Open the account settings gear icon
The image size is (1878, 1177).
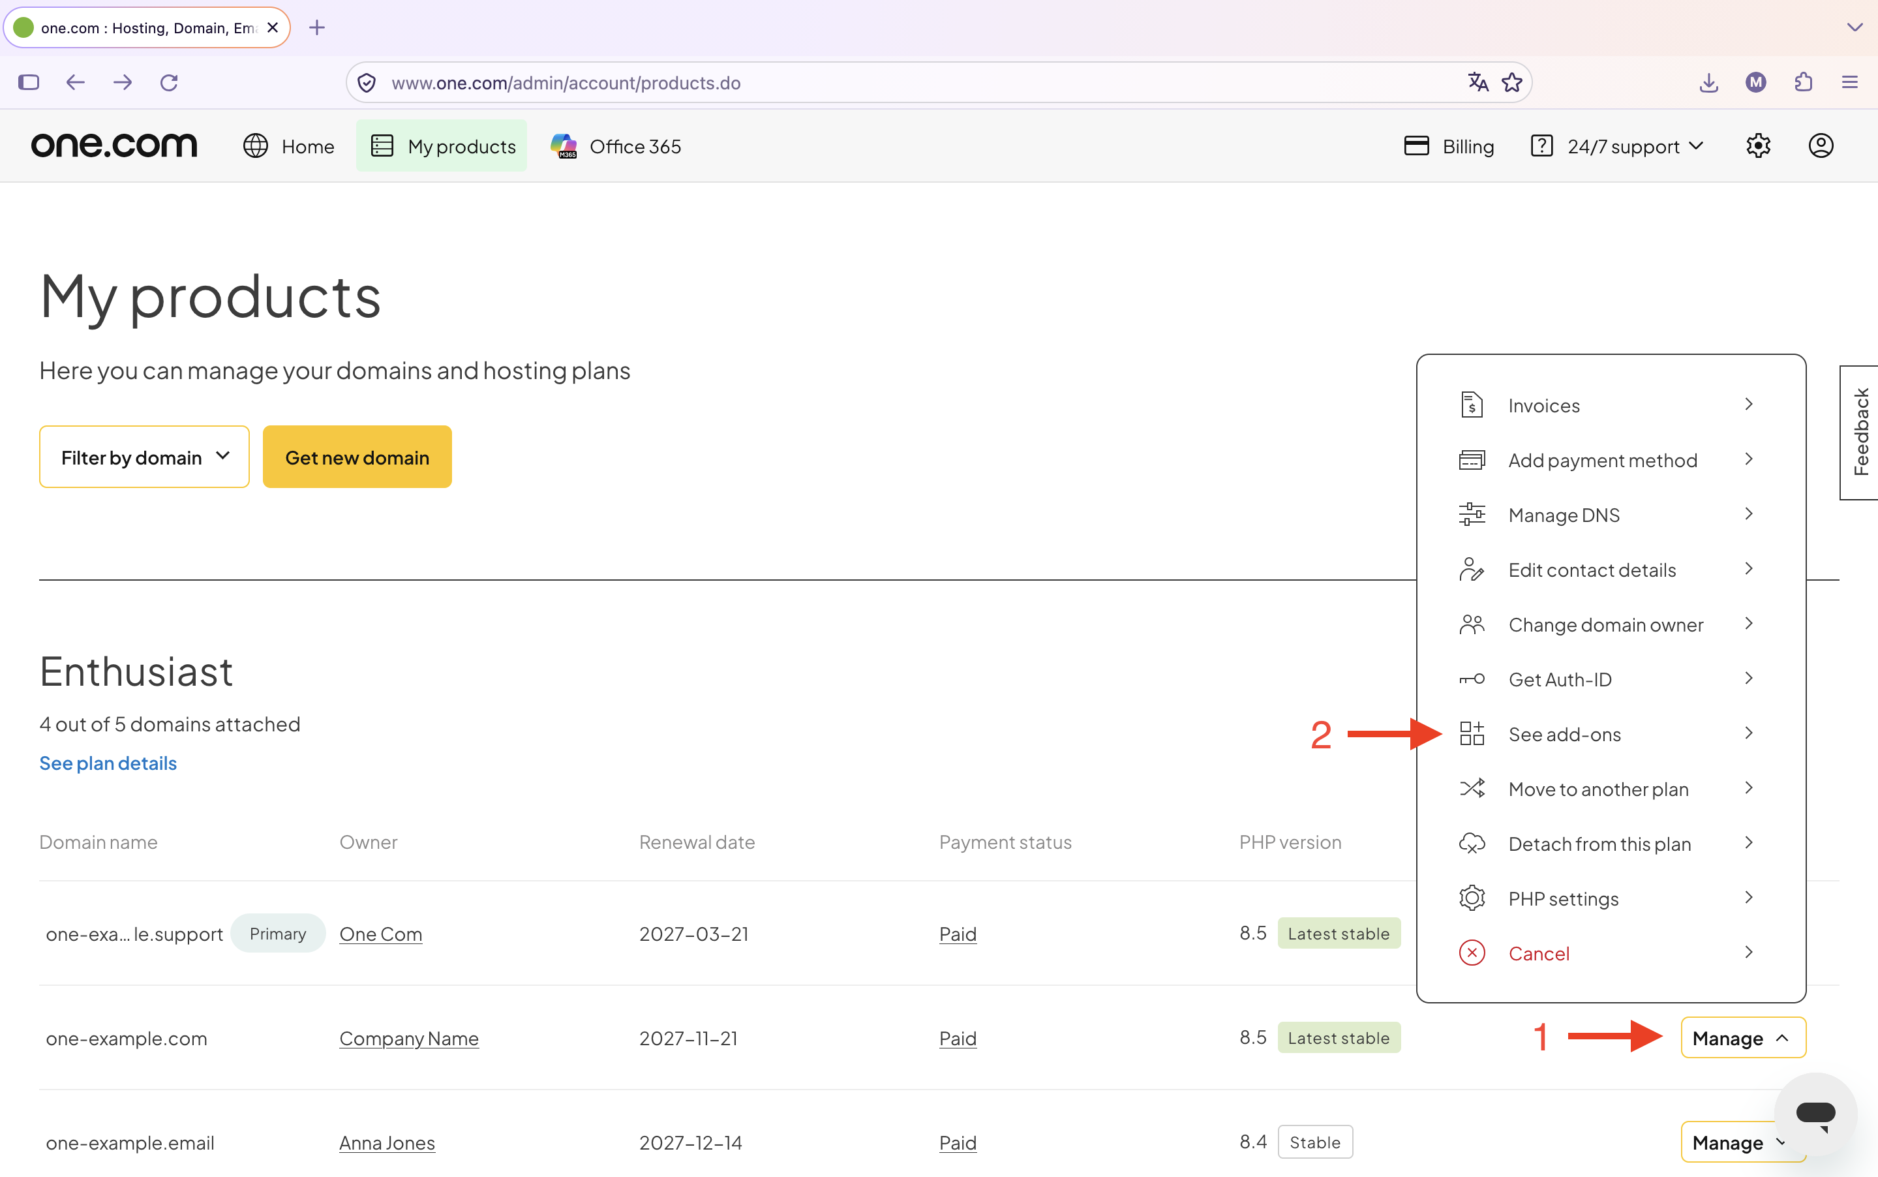point(1758,145)
